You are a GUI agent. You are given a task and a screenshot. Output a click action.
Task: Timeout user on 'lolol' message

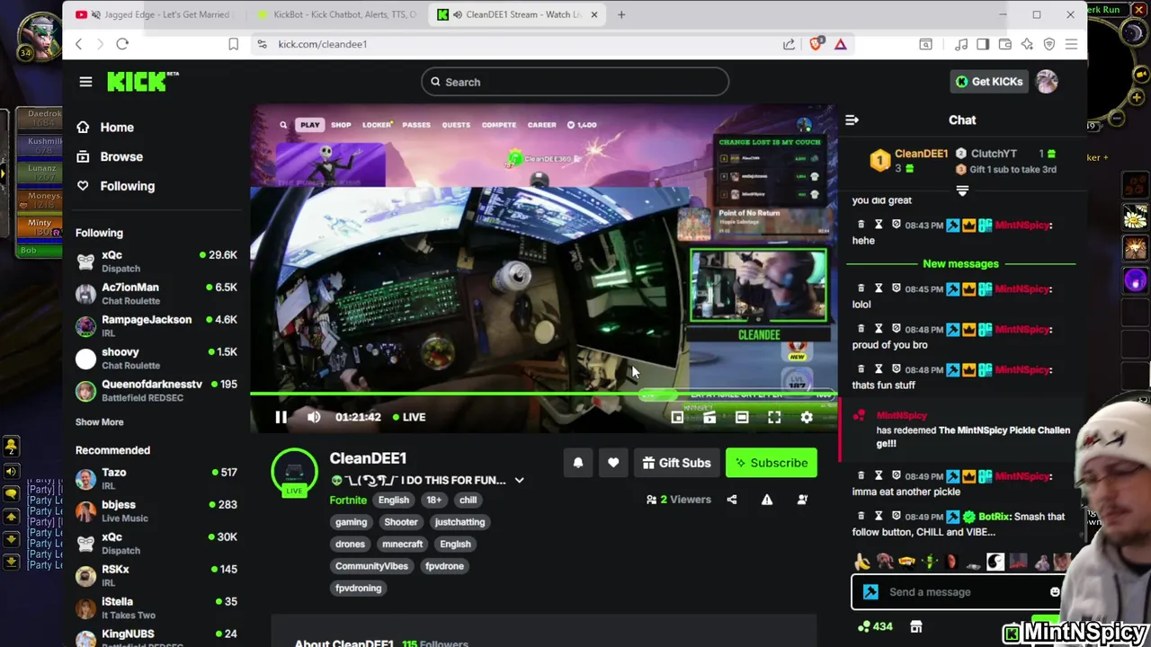(879, 289)
